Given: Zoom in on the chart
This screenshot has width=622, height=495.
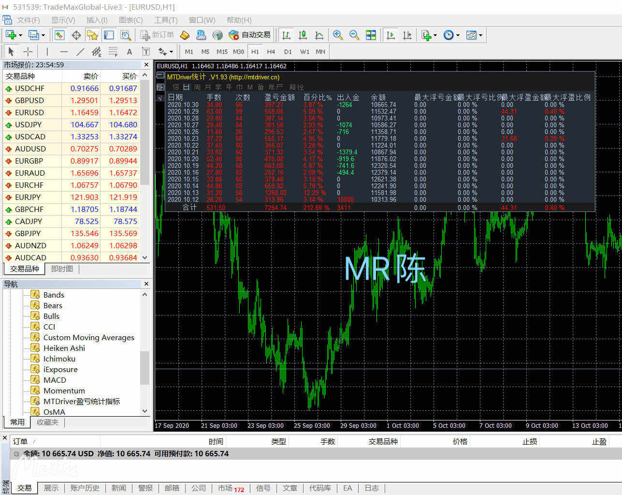Looking at the screenshot, I should [x=338, y=35].
